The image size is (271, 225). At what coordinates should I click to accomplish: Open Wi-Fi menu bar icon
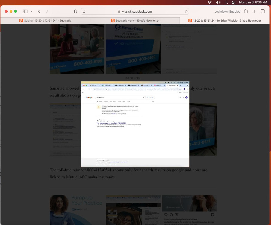tap(210, 2)
